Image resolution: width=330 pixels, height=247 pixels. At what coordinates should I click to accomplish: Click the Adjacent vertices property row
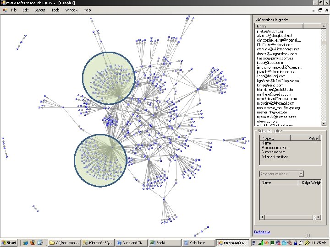[x=275, y=157]
